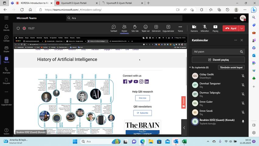The width and height of the screenshot is (259, 146).
Task: Mute İbrahim EDİZ's microphone in participant list
Action: 243,121
